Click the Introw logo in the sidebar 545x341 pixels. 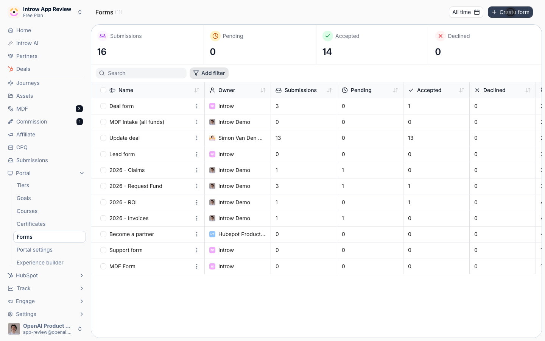[x=14, y=12]
